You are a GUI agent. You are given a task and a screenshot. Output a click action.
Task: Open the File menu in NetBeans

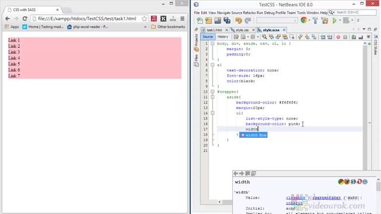coord(196,12)
